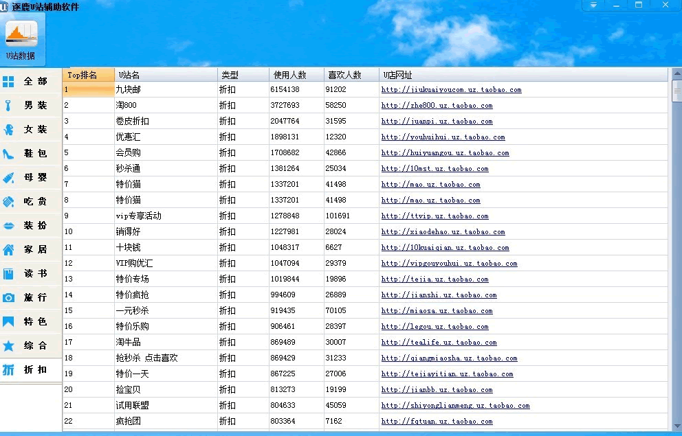Viewport: 682px width, 436px height.
Task: Click the 女装 icon in sidebar
Action: click(8, 129)
